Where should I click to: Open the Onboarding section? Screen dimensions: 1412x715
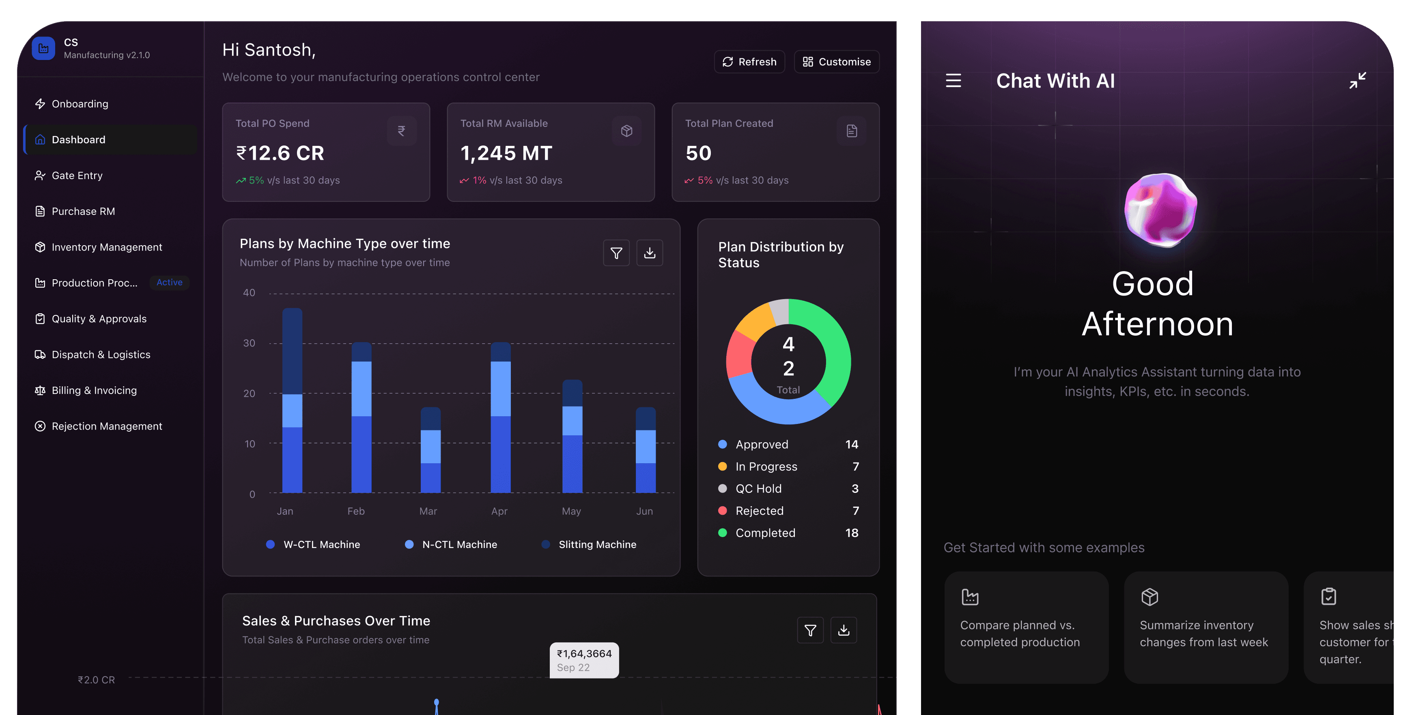pyautogui.click(x=80, y=103)
